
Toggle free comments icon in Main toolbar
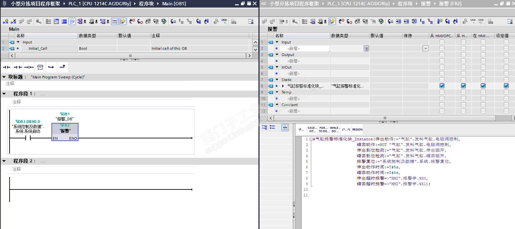point(72,21)
